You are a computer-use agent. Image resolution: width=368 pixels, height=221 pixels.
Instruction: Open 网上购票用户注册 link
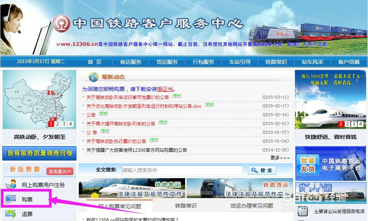coord(43,185)
